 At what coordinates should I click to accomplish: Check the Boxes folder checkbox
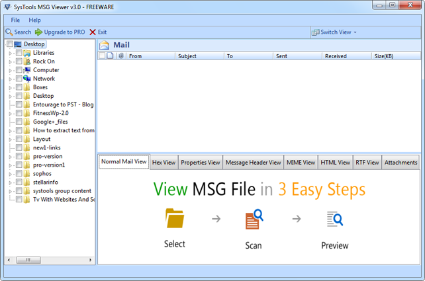19,87
